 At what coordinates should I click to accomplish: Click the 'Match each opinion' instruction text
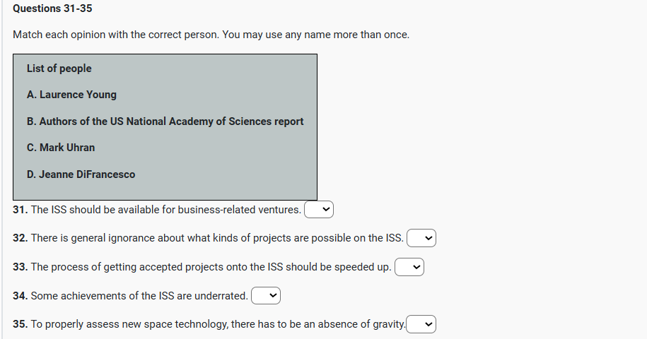(211, 35)
